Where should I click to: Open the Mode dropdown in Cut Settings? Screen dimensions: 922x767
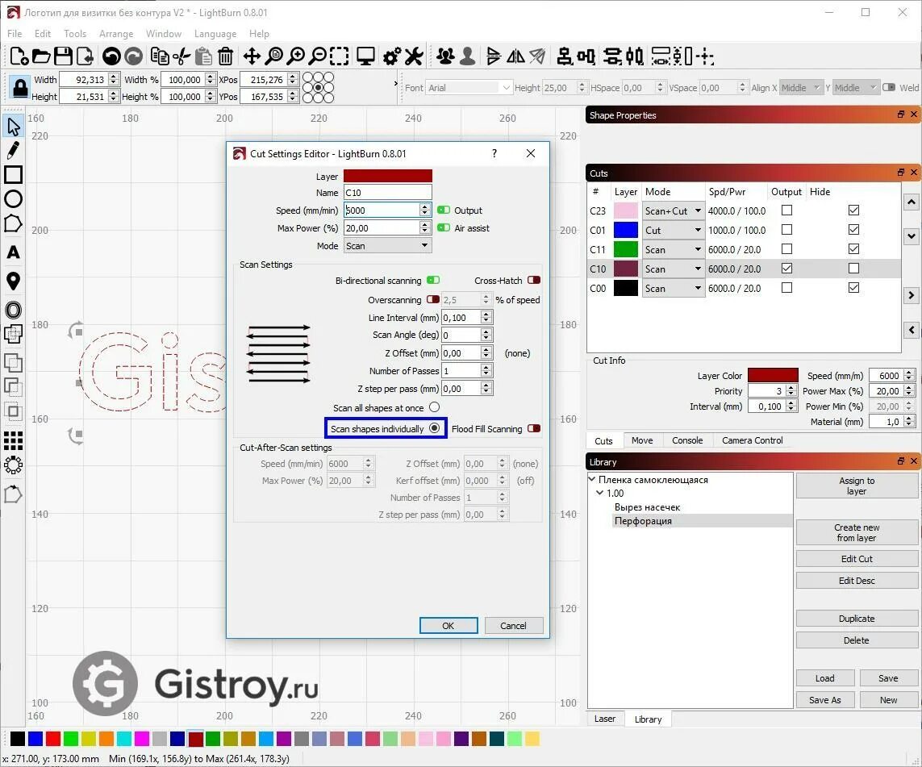[x=387, y=246]
